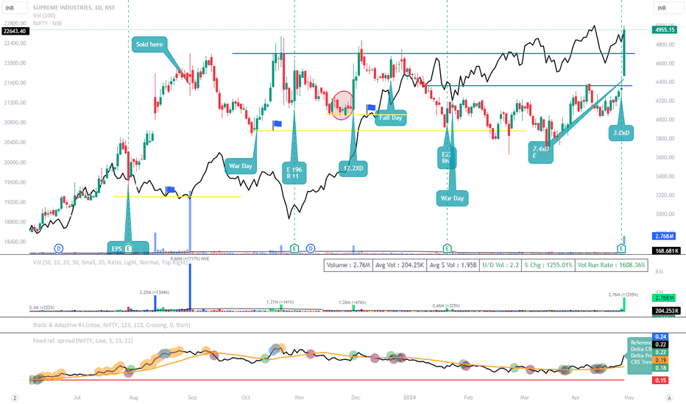Select the 3.0xD callout
686x404 pixels.
point(620,133)
